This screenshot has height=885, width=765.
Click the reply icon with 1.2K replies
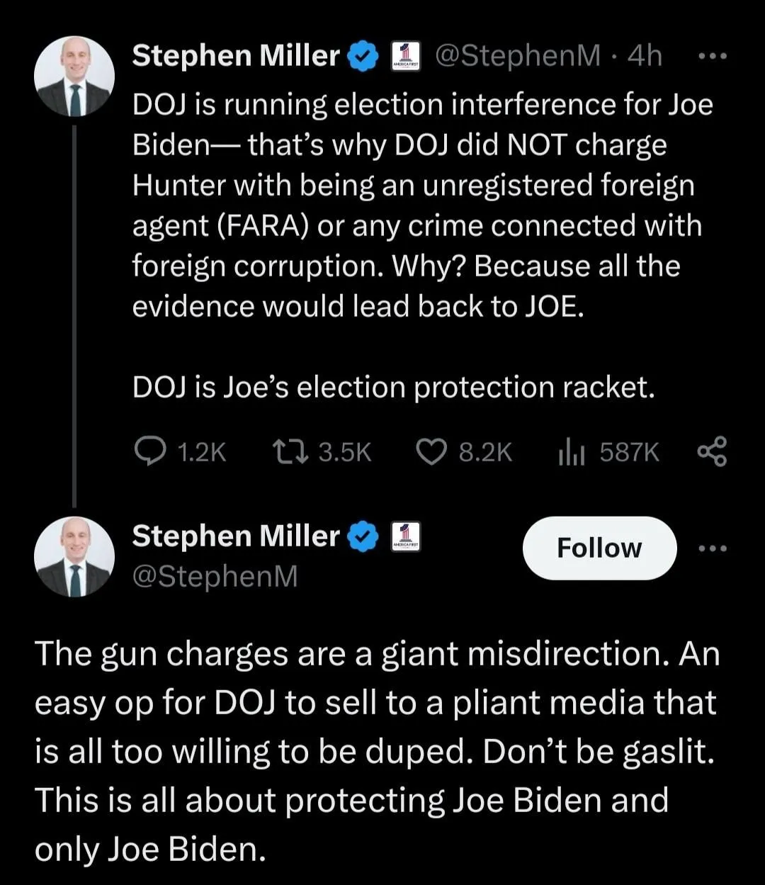(149, 451)
